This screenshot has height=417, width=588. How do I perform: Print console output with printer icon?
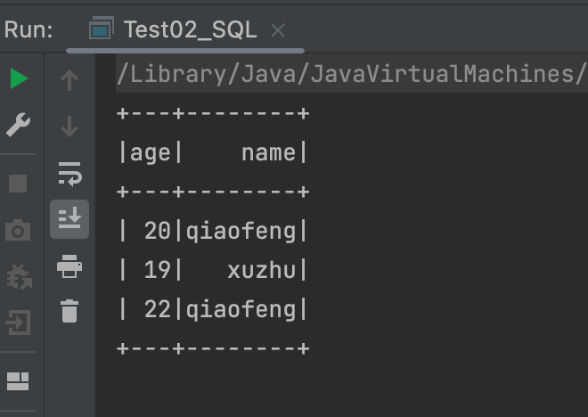point(69,266)
